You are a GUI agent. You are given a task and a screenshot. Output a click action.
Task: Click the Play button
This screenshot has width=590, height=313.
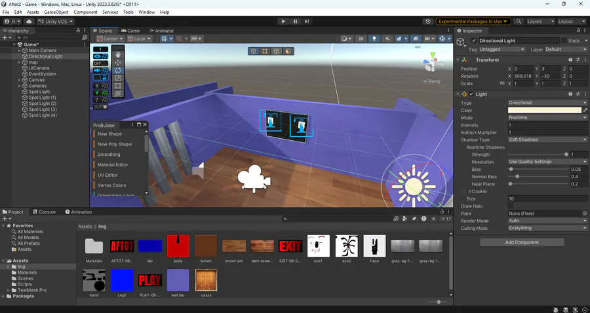[x=283, y=22]
